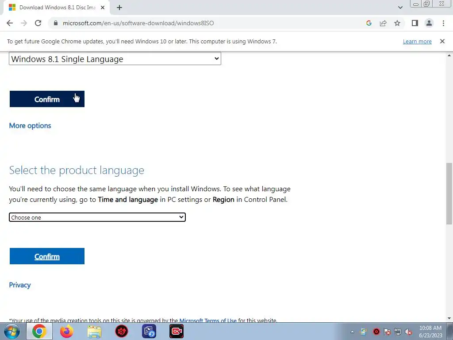This screenshot has height=340, width=453.
Task: Click the Action Center flag tray icon
Action: (387, 332)
